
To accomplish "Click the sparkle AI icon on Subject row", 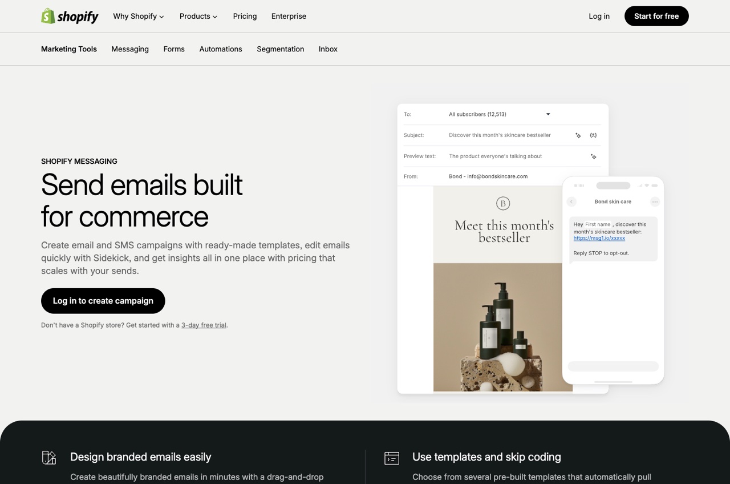I will tap(578, 135).
